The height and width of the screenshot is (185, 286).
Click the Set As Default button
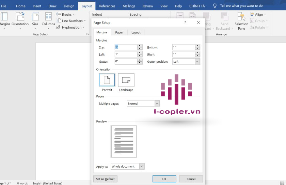pos(105,179)
